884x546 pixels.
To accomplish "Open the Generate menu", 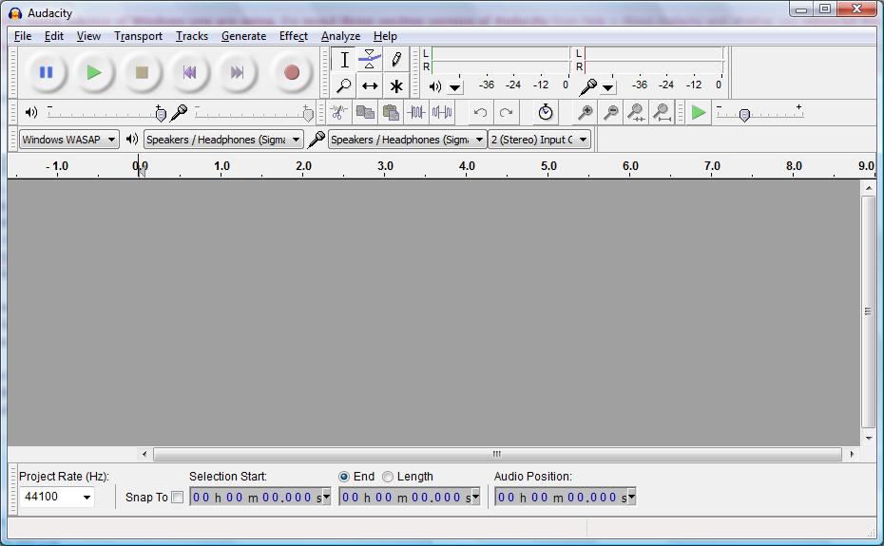I will click(x=243, y=36).
